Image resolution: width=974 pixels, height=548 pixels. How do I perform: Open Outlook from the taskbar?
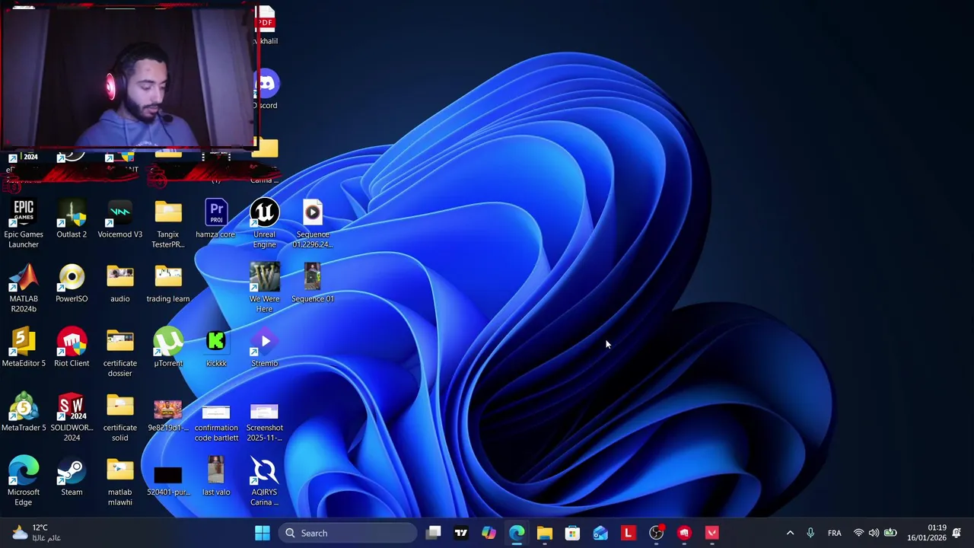point(600,533)
